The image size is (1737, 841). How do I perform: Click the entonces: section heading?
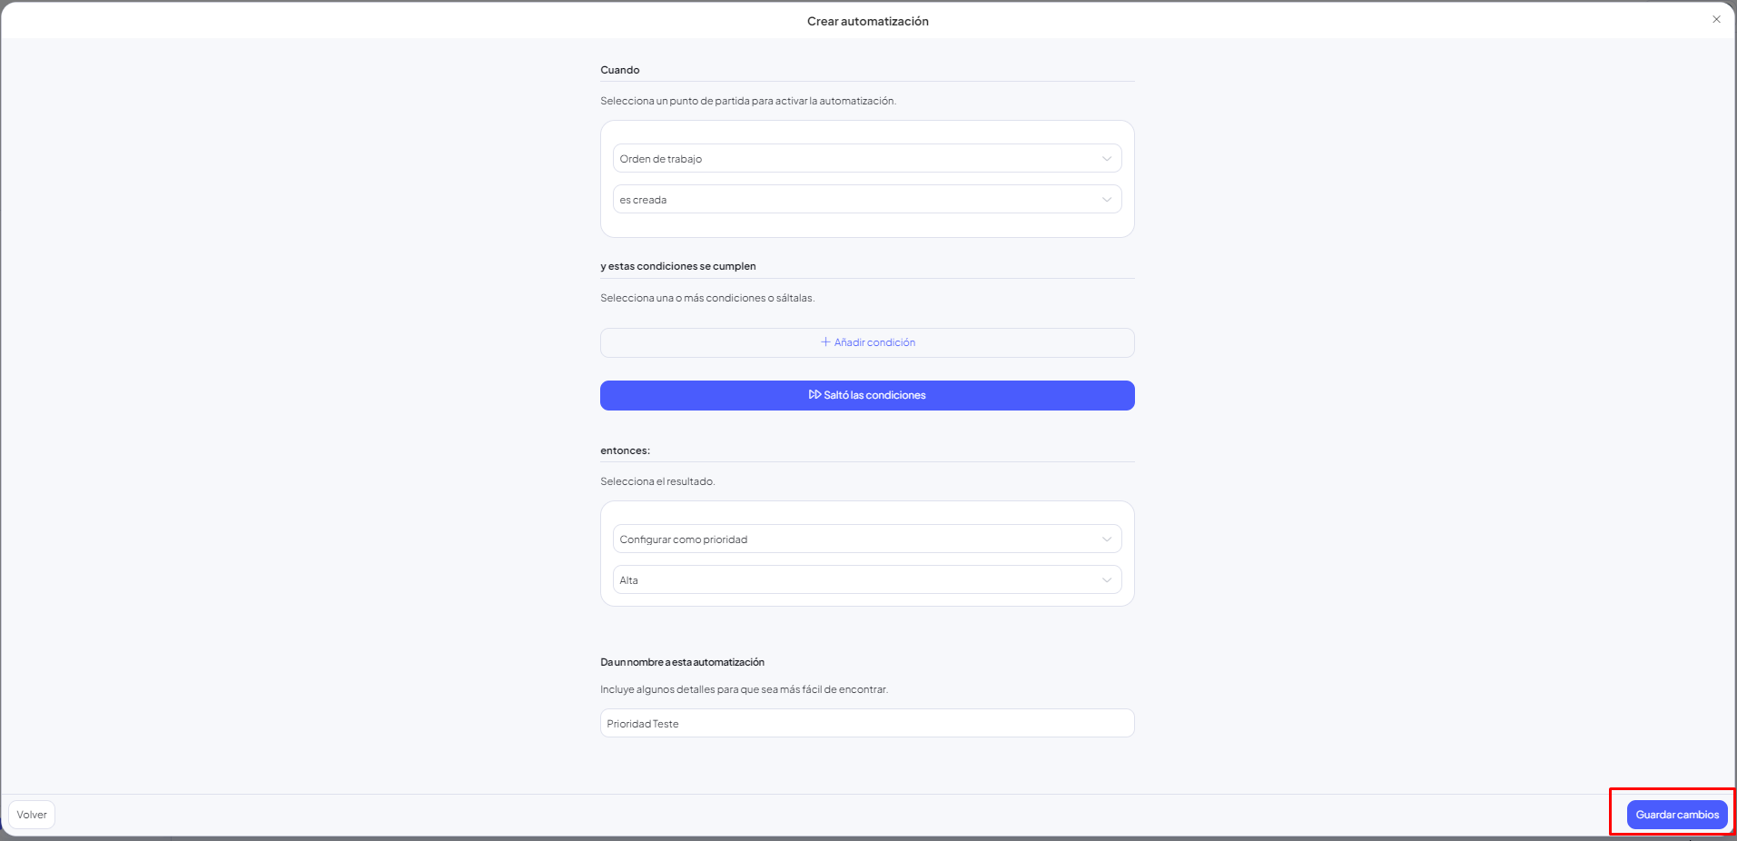click(x=626, y=450)
